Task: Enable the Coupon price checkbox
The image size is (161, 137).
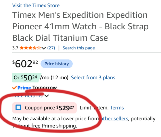Action: click(x=18, y=107)
